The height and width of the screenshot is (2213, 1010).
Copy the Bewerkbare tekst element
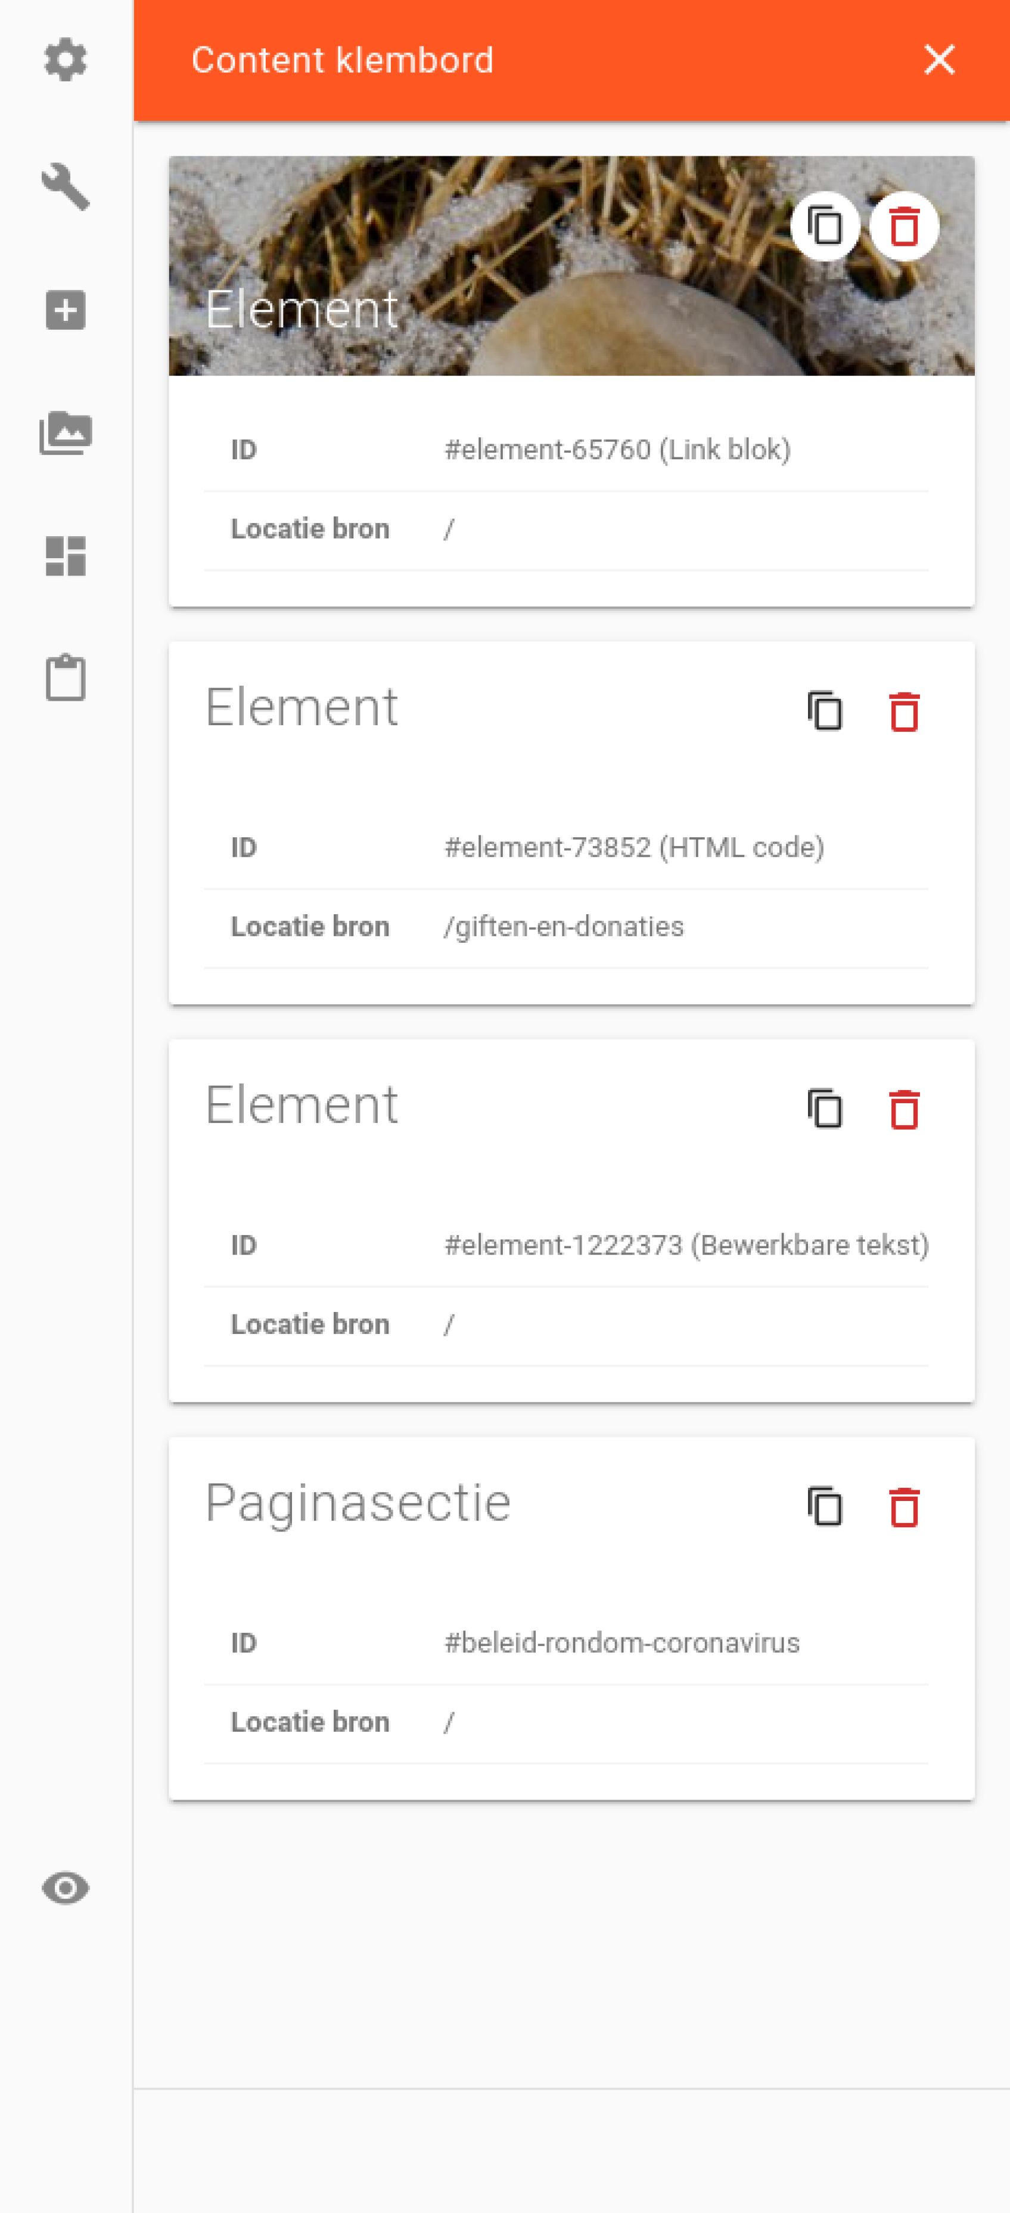pos(825,1109)
